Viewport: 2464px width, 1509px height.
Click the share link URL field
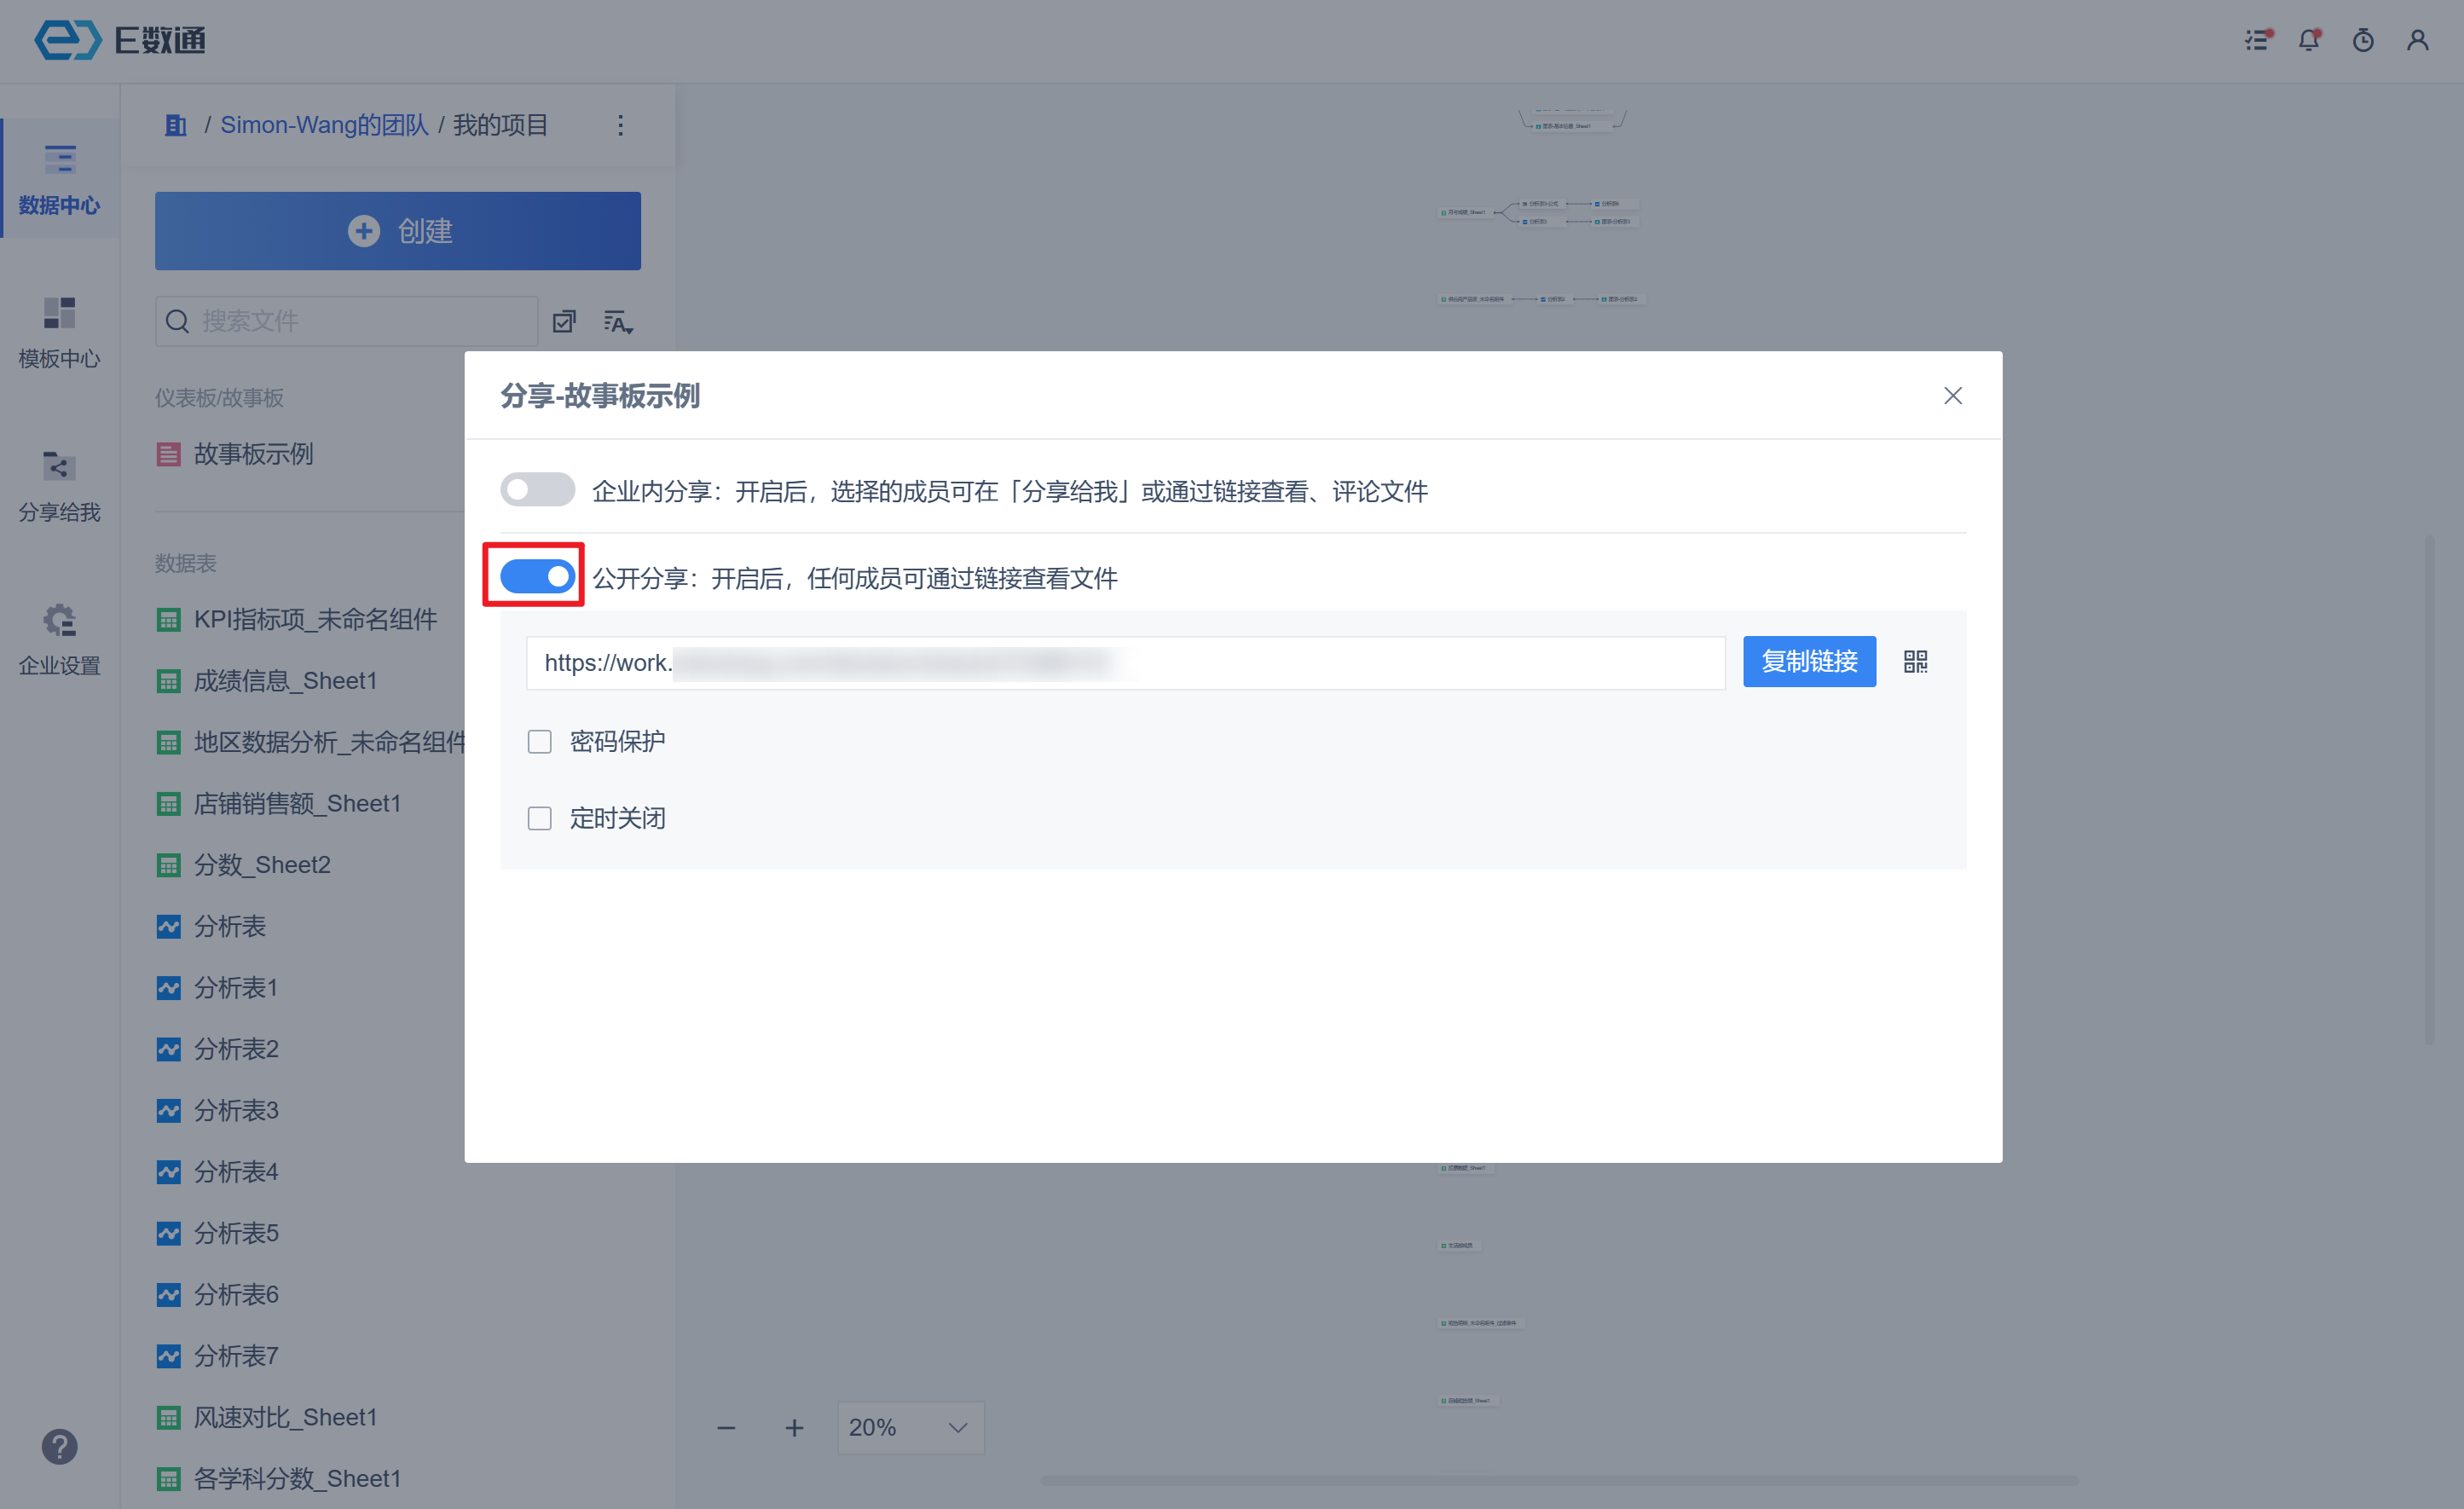(x=1124, y=663)
